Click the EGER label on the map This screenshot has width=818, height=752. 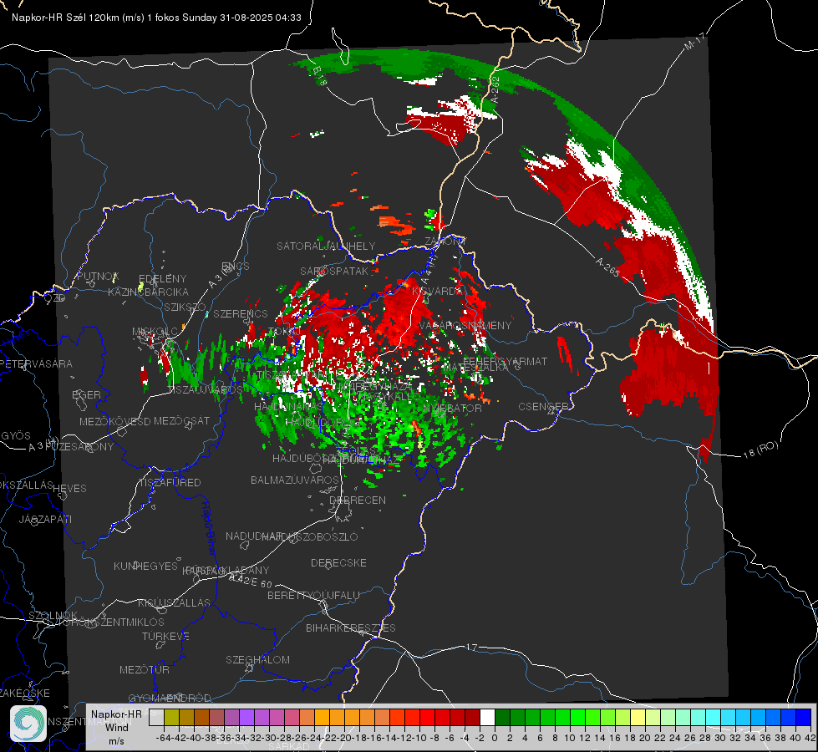click(86, 394)
